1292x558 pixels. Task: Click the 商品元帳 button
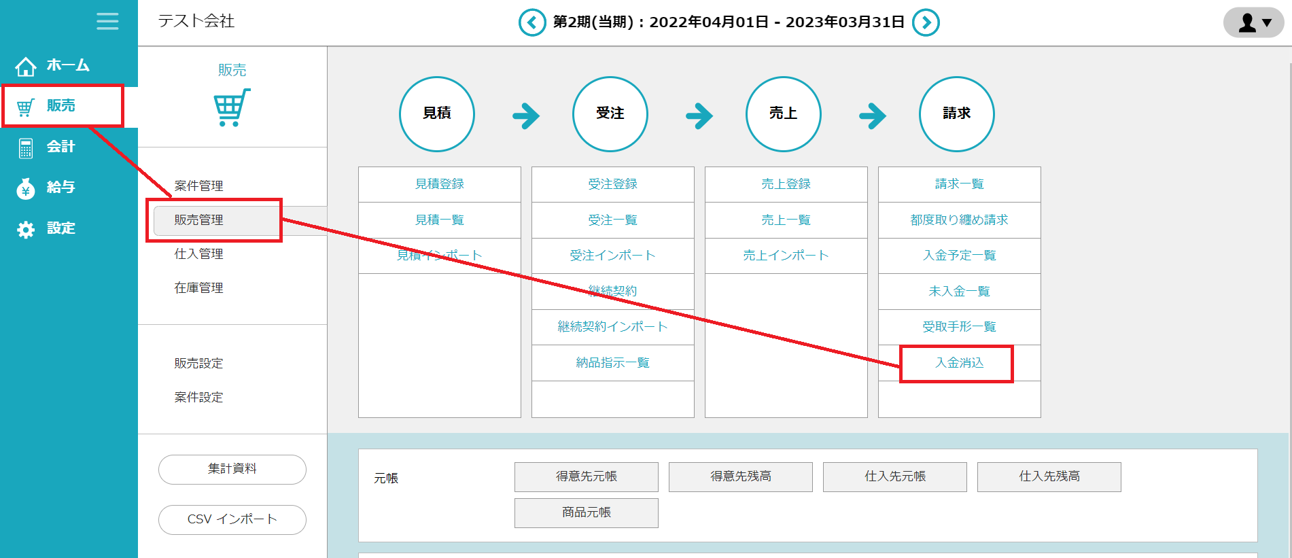click(x=586, y=512)
